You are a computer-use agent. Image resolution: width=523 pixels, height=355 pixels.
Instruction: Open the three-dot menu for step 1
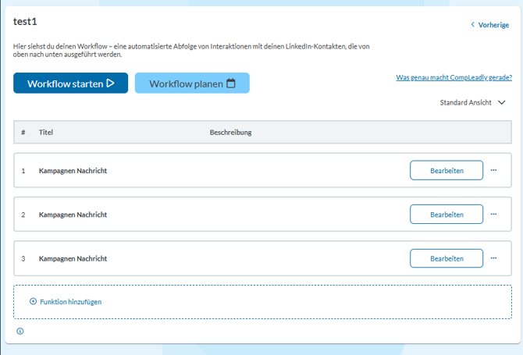[x=493, y=170]
